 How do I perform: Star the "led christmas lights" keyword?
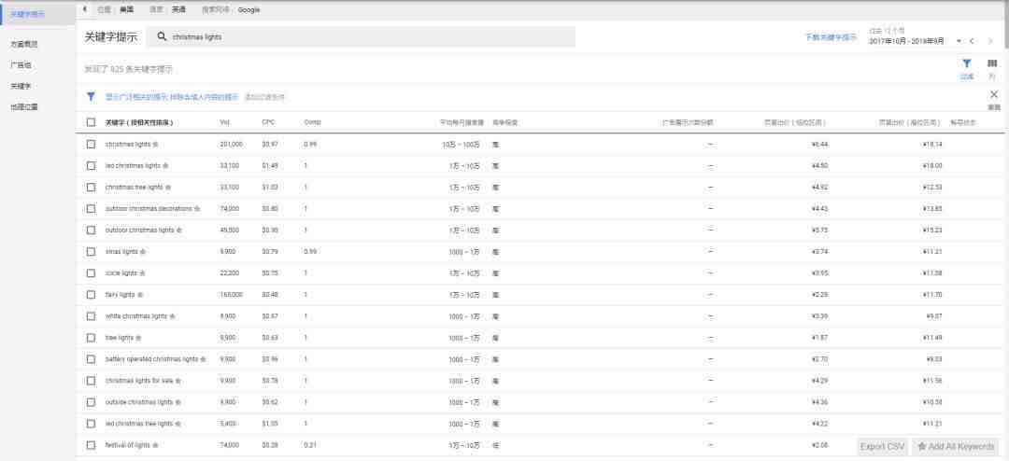pos(165,166)
